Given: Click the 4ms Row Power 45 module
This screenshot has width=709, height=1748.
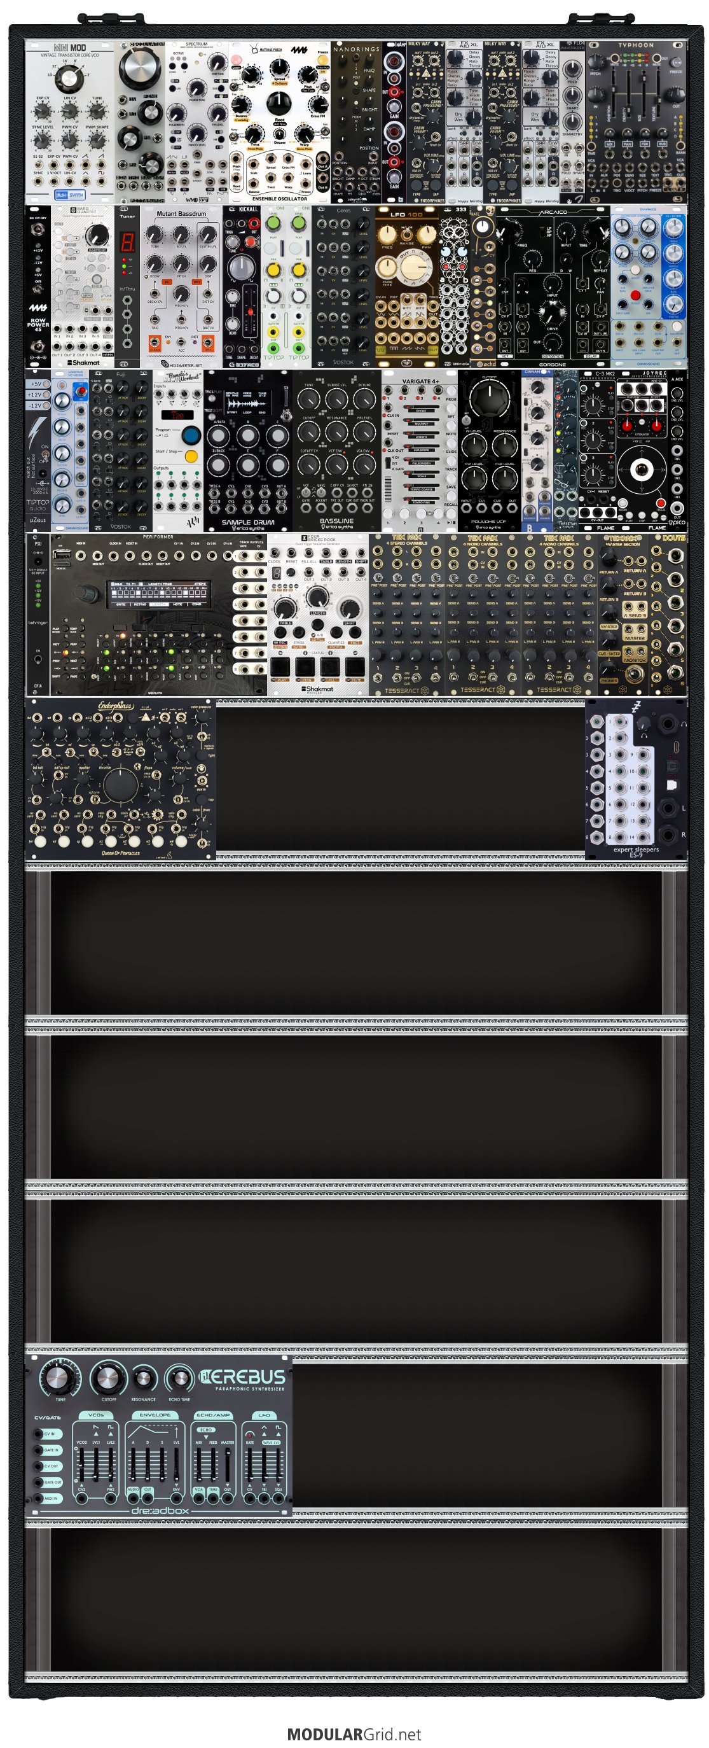Looking at the screenshot, I should pos(38,286).
